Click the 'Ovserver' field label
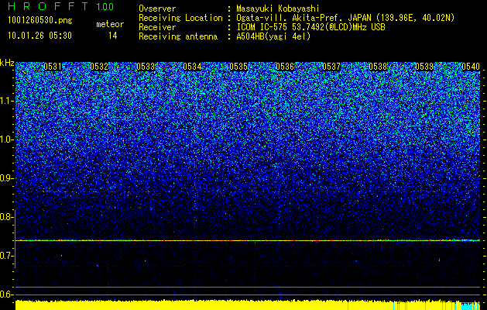487x310 pixels. click(157, 9)
